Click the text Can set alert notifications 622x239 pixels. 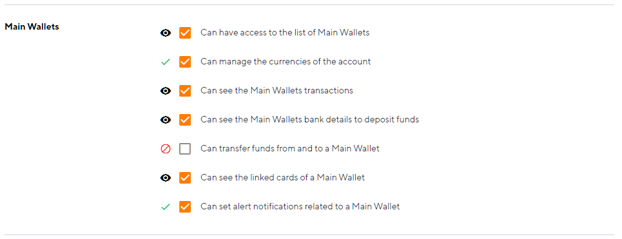(300, 207)
